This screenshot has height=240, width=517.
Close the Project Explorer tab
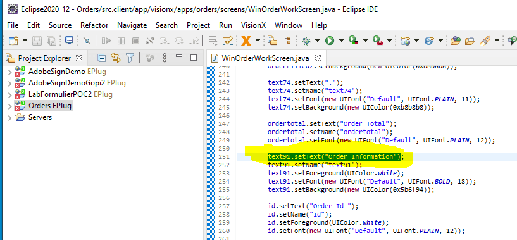tap(79, 58)
